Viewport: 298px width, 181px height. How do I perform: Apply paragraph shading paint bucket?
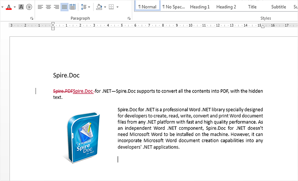tap(99, 7)
